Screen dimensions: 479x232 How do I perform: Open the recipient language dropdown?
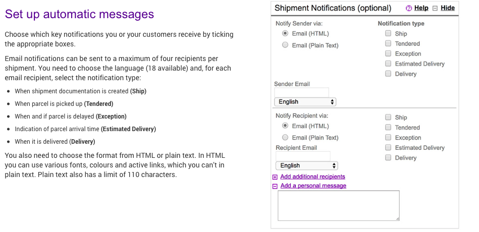(307, 165)
